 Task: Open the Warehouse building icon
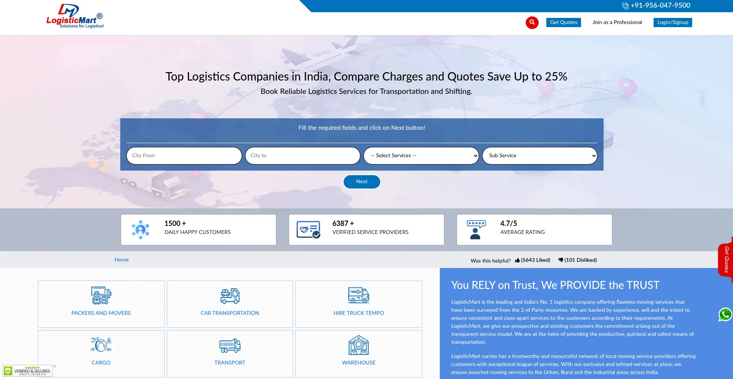click(x=358, y=345)
